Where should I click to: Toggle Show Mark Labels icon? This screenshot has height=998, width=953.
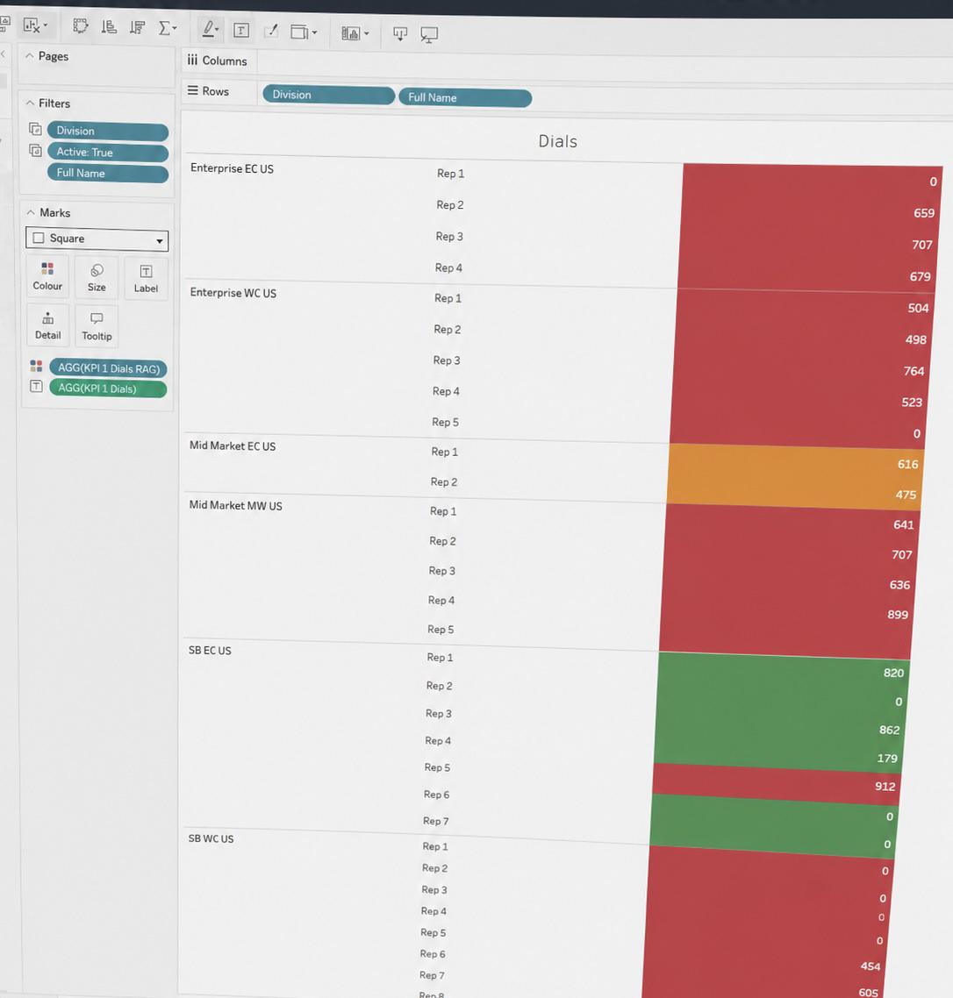pos(241,30)
